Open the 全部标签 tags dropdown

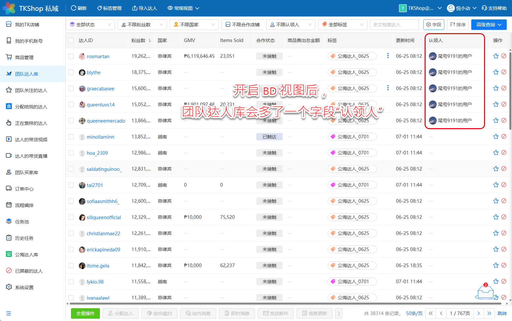tap(343, 25)
